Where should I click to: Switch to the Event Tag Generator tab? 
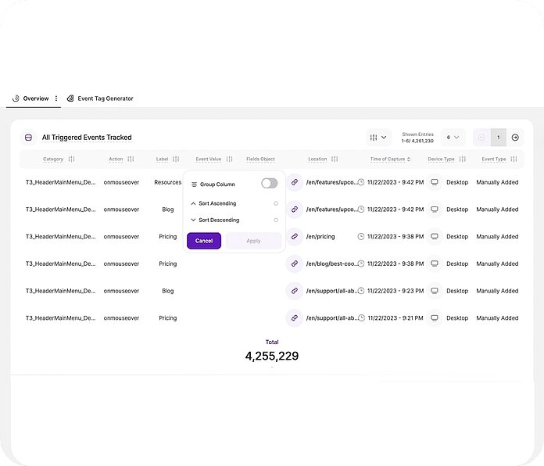click(105, 99)
